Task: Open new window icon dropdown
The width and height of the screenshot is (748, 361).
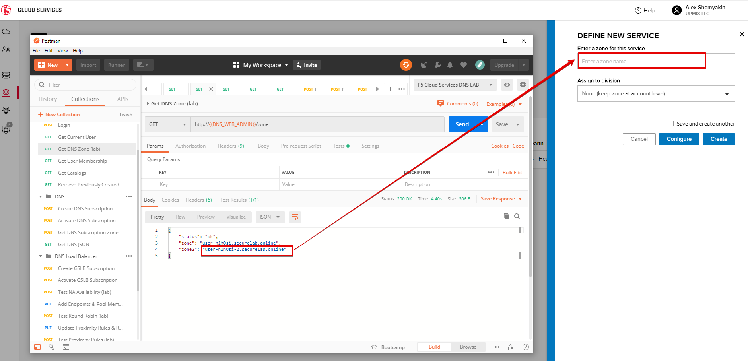Action: click(x=143, y=65)
